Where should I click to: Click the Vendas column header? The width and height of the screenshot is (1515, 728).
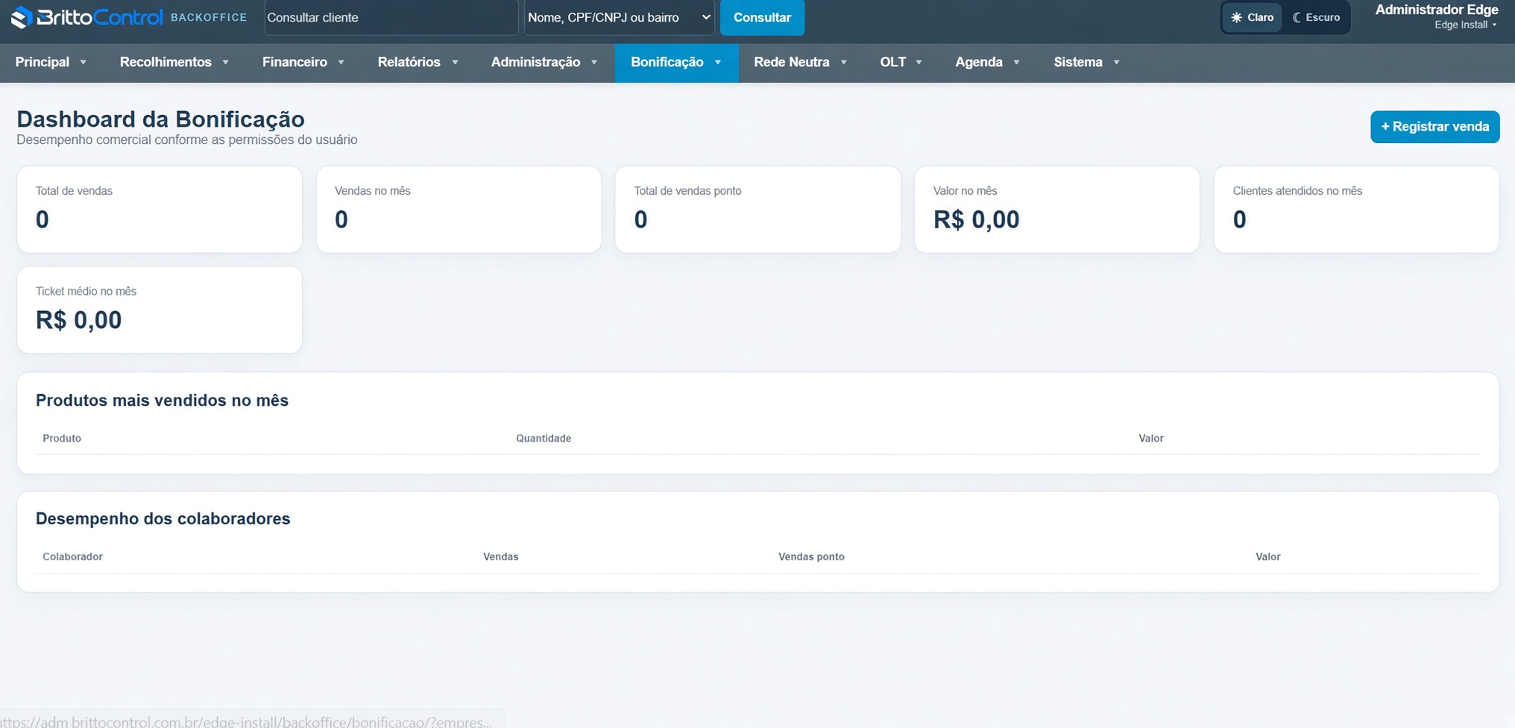tap(500, 557)
